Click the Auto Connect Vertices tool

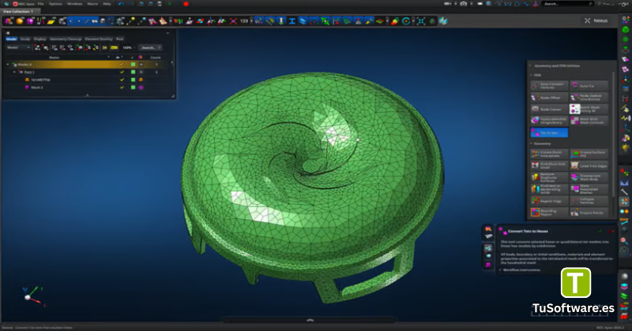[549, 86]
